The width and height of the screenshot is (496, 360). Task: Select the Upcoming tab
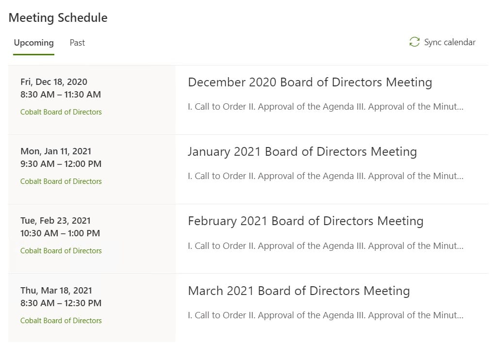pyautogui.click(x=34, y=43)
